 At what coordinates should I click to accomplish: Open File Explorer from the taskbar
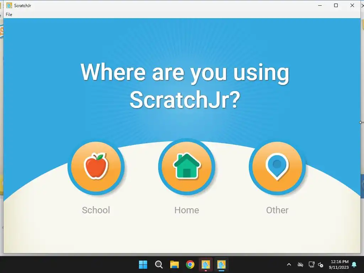174,264
